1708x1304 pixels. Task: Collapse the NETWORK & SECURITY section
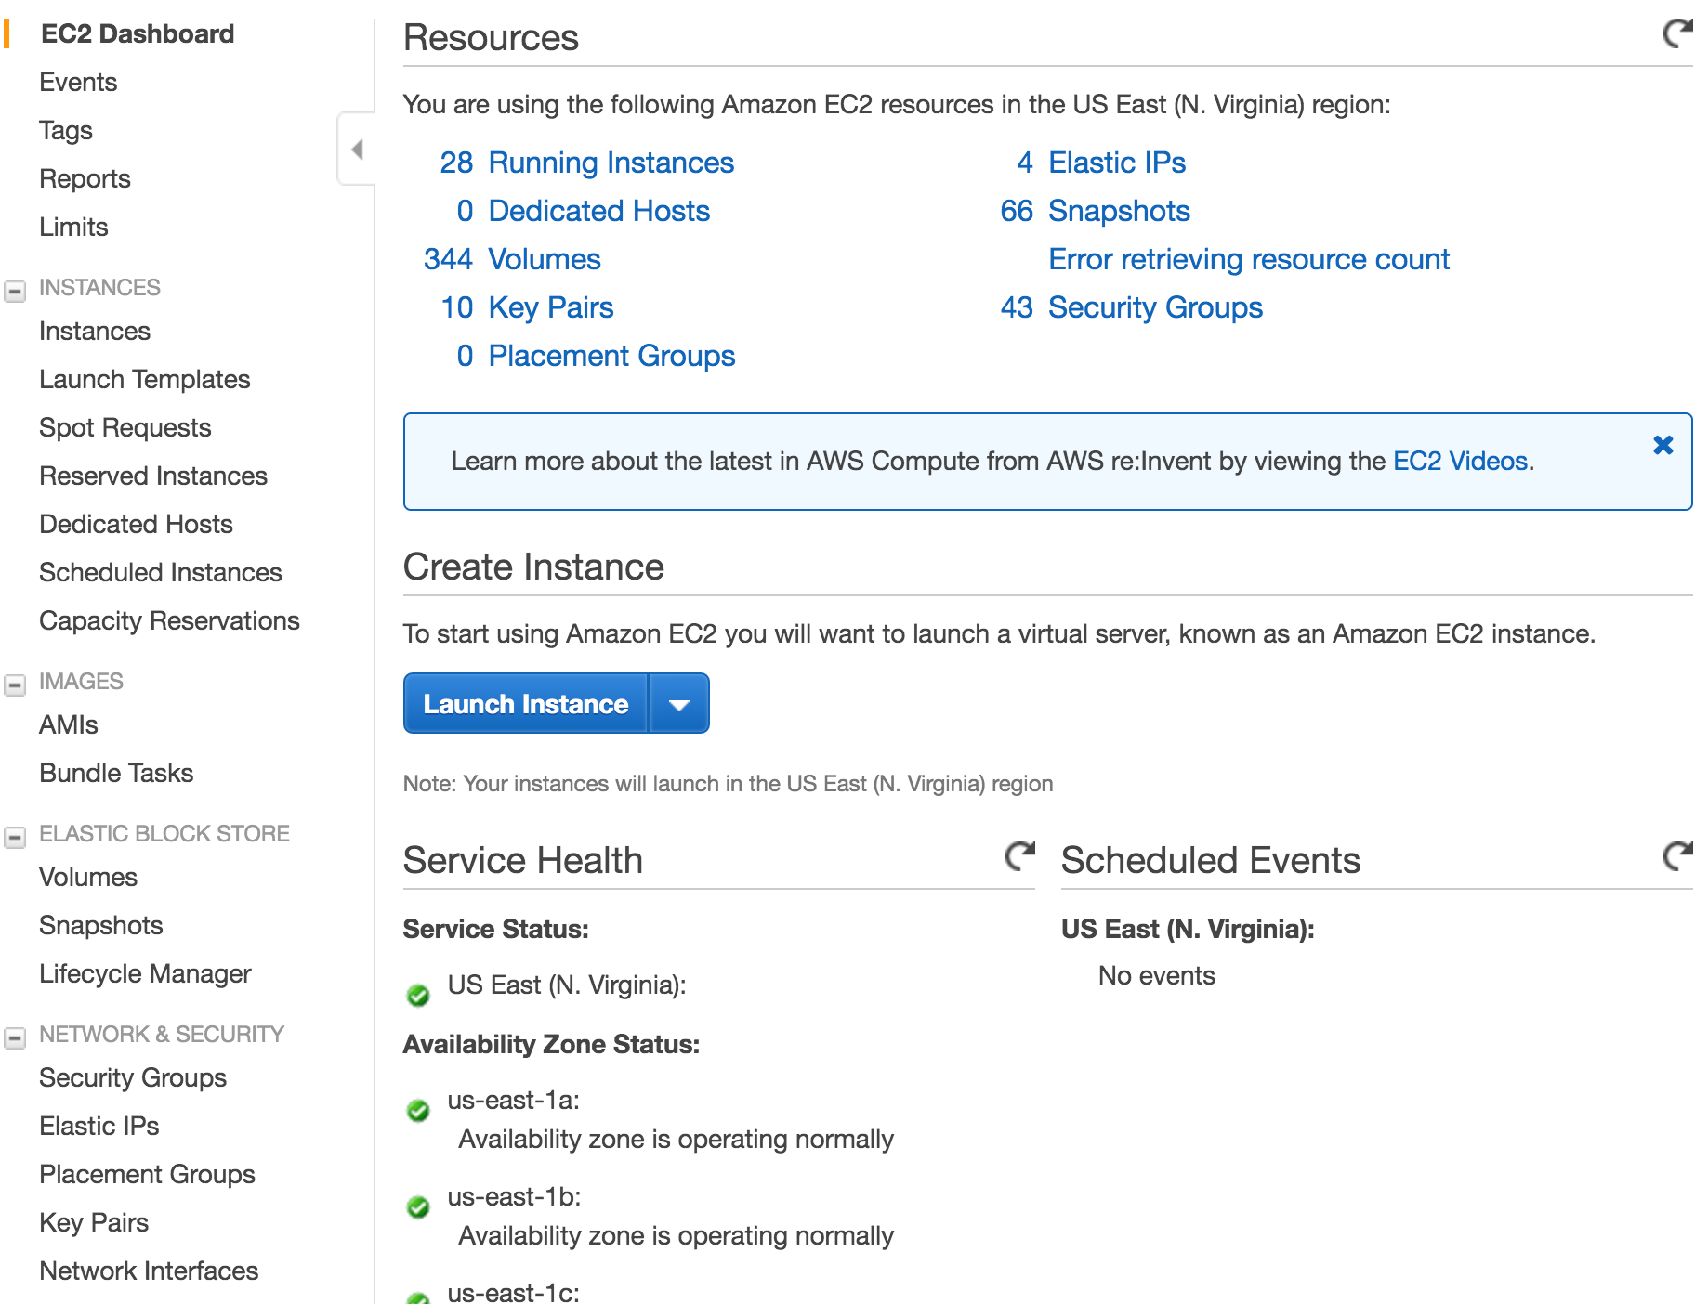[x=15, y=1038]
